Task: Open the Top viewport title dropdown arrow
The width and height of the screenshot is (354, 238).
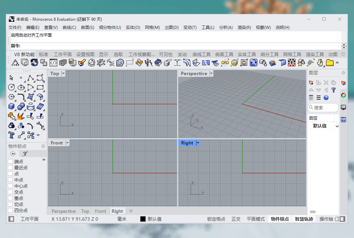Action: pyautogui.click(x=63, y=73)
